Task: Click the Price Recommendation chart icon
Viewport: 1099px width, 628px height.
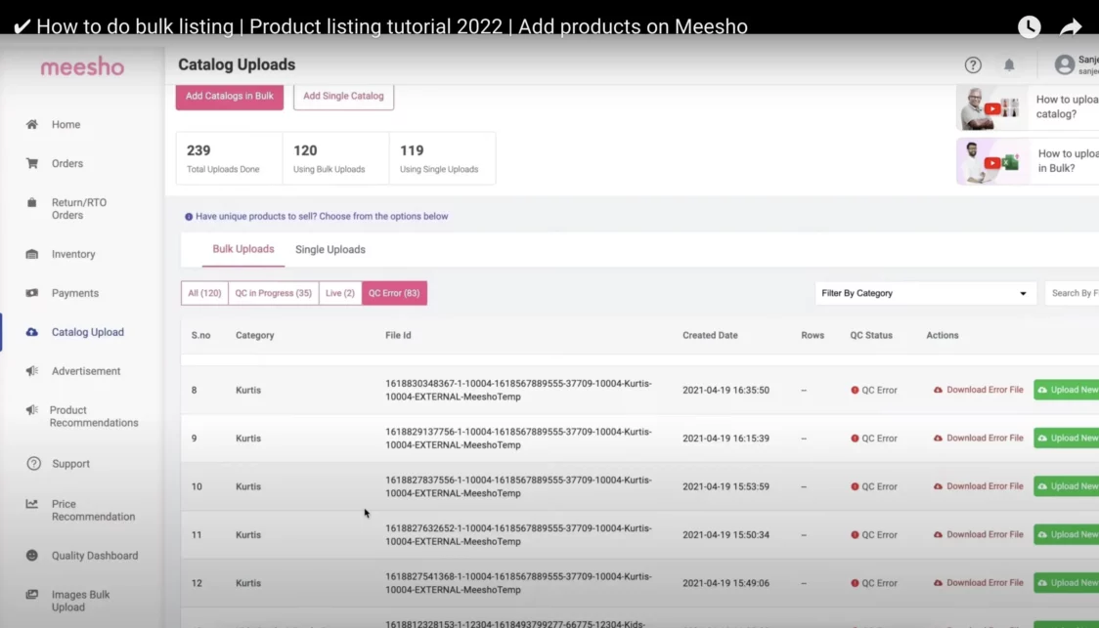Action: pos(32,504)
